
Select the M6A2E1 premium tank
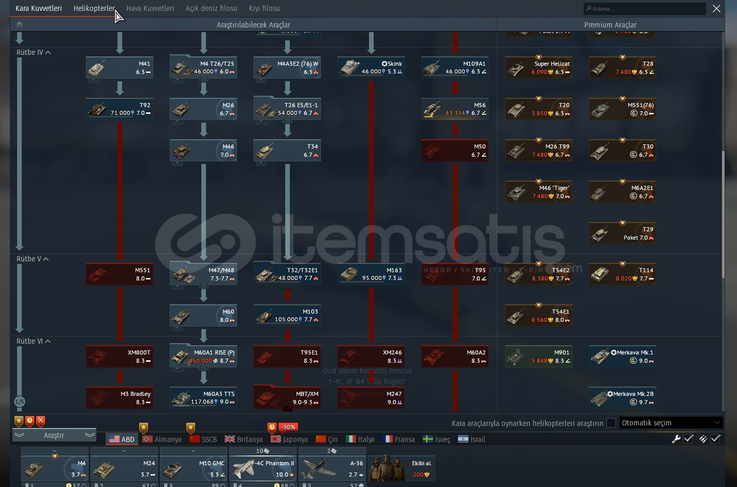[x=623, y=192]
